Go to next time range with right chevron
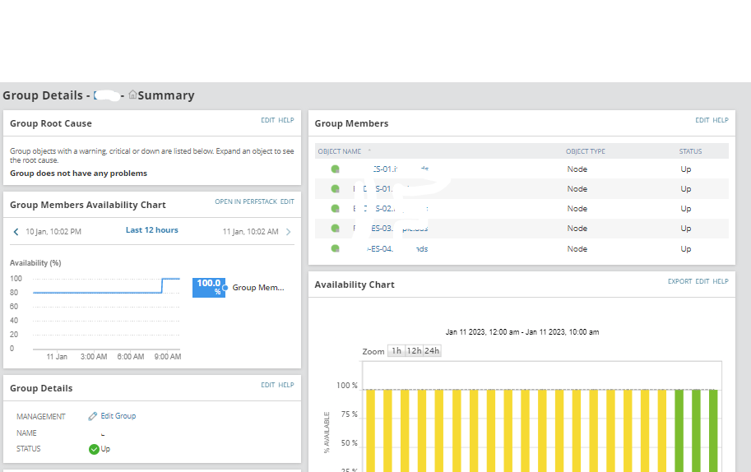This screenshot has height=472, width=751. 289,232
